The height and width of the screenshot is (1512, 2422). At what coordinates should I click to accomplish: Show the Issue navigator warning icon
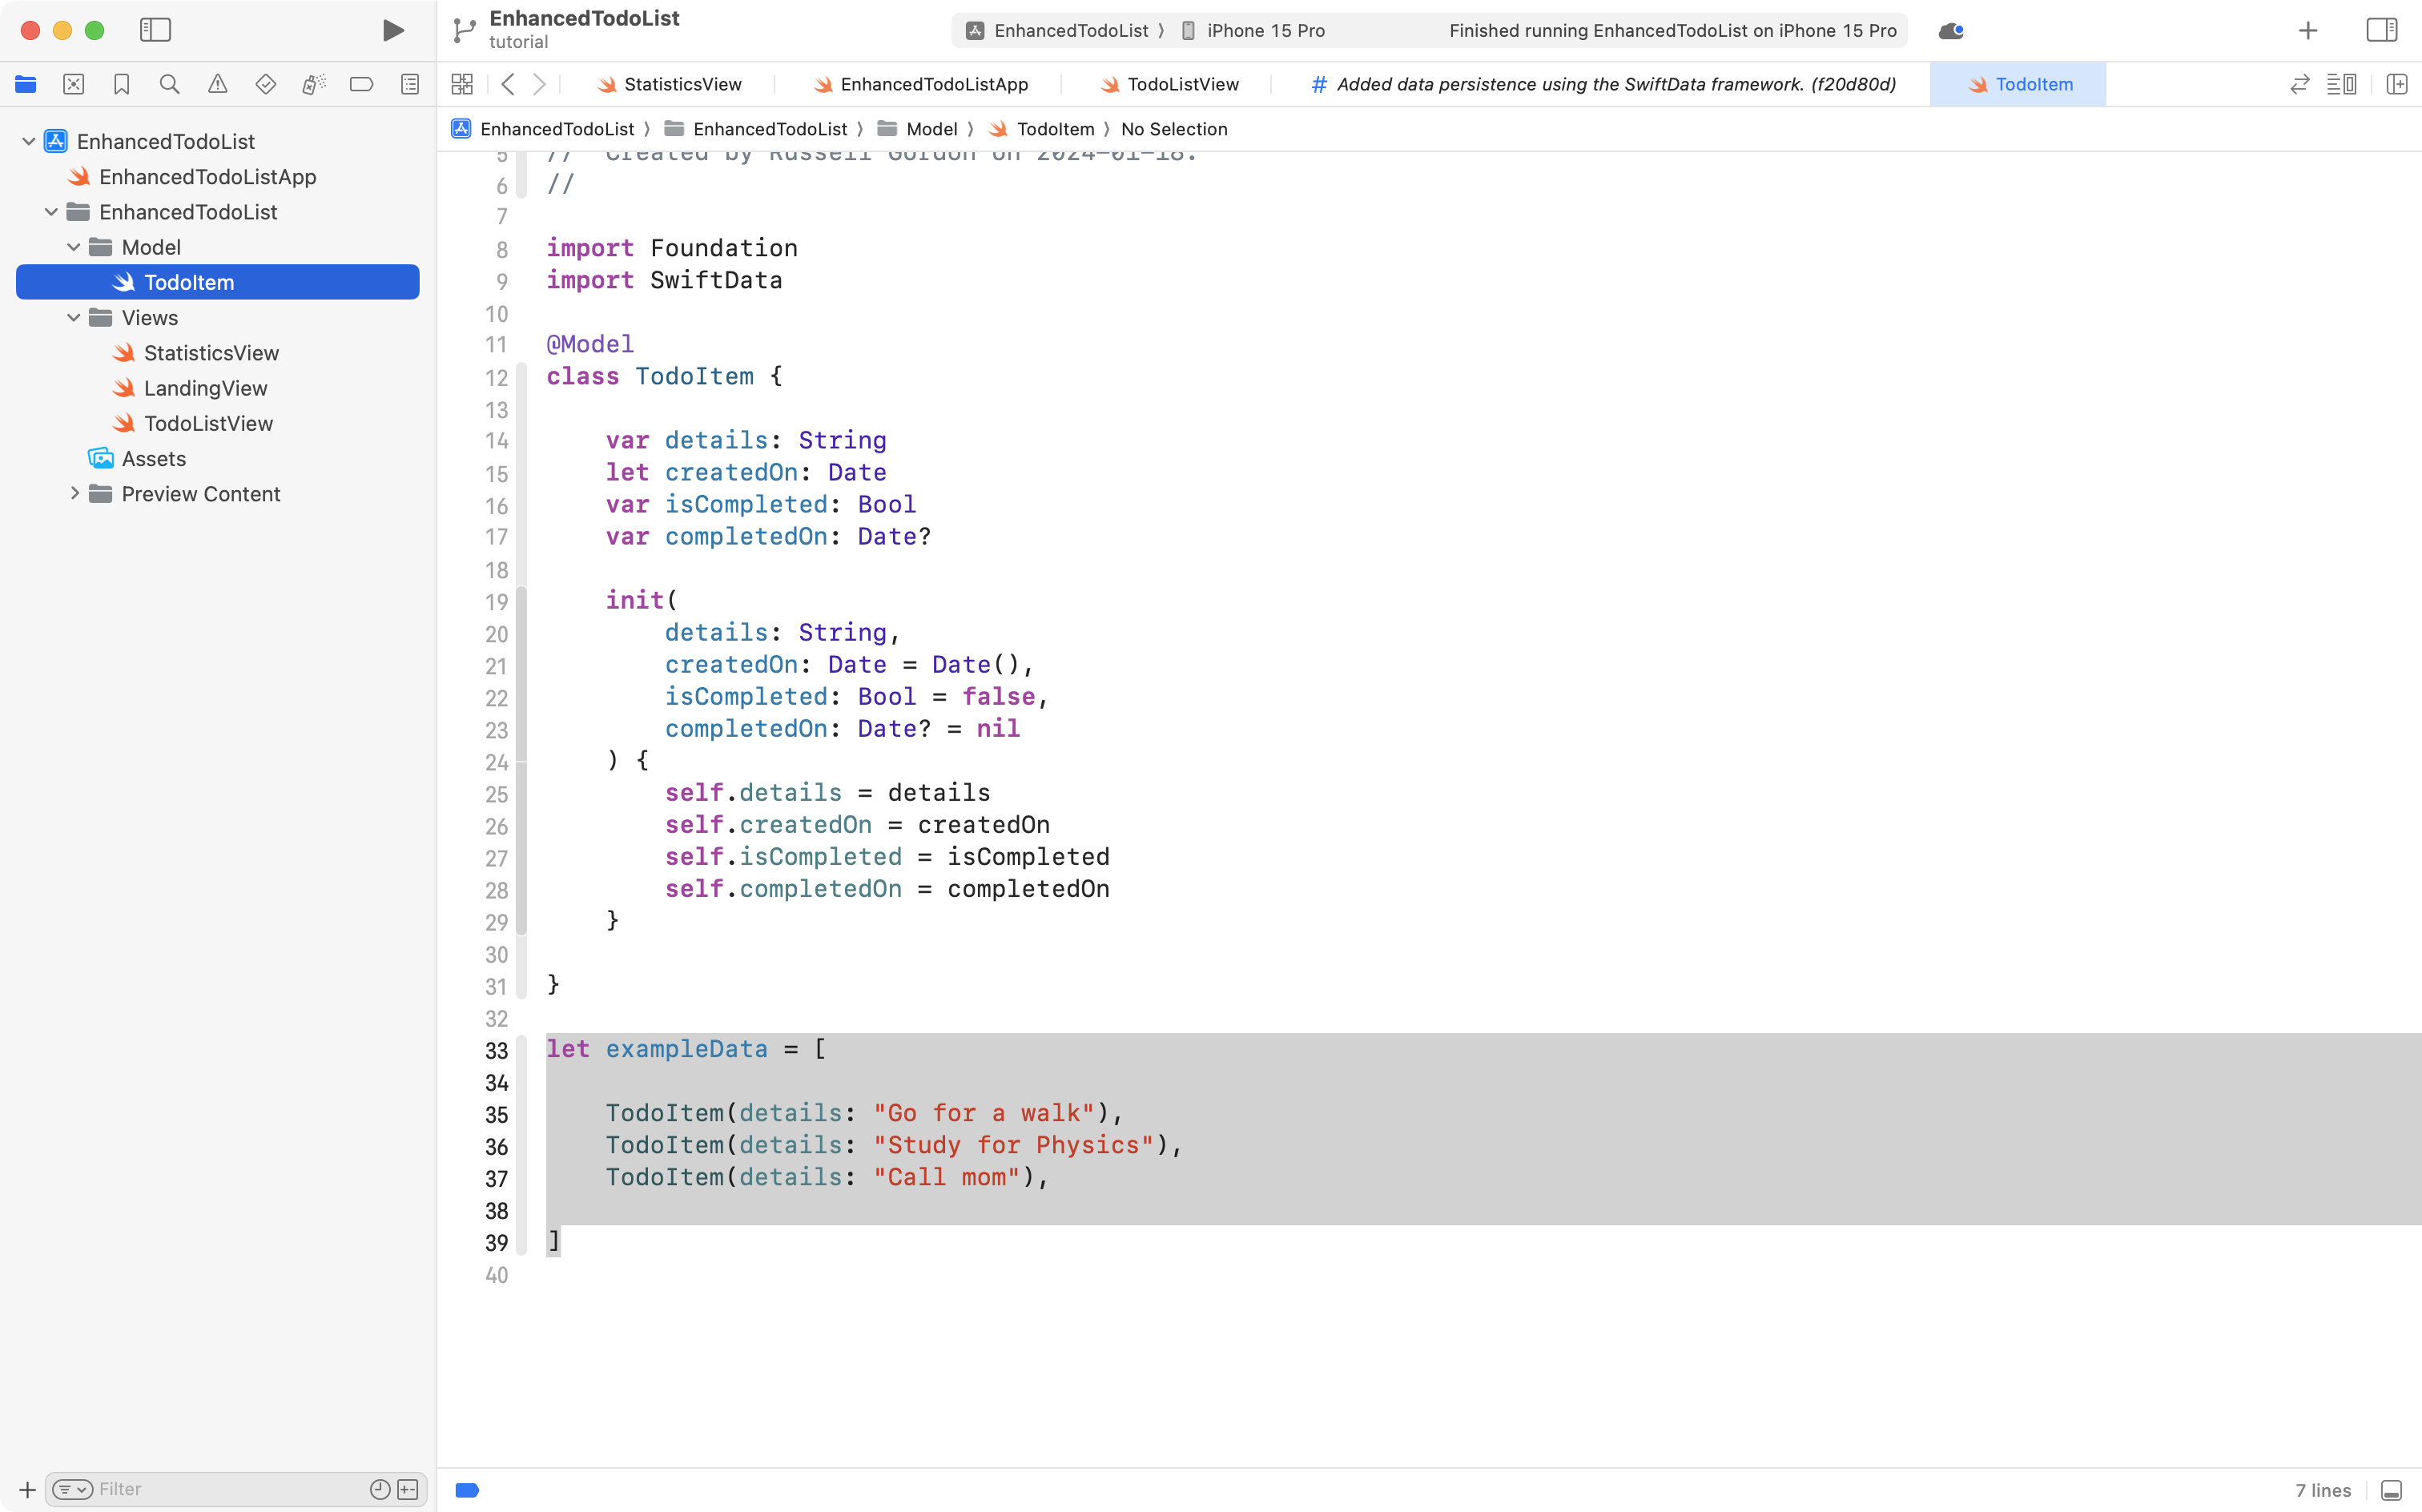coord(217,84)
